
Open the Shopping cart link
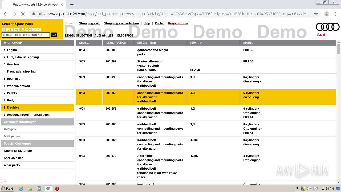[89, 23]
